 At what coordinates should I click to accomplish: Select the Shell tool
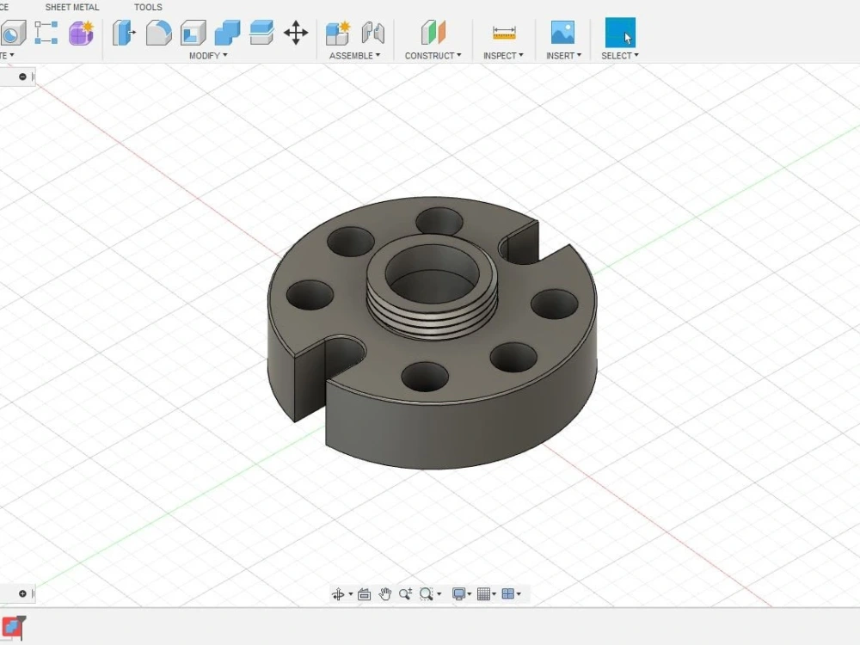[x=193, y=33]
